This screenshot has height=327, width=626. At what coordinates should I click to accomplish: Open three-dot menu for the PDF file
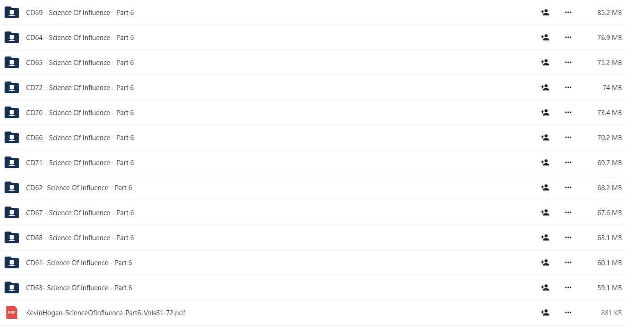click(568, 312)
